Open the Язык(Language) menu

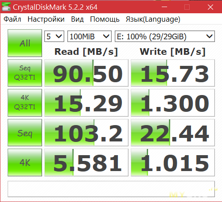(153, 19)
